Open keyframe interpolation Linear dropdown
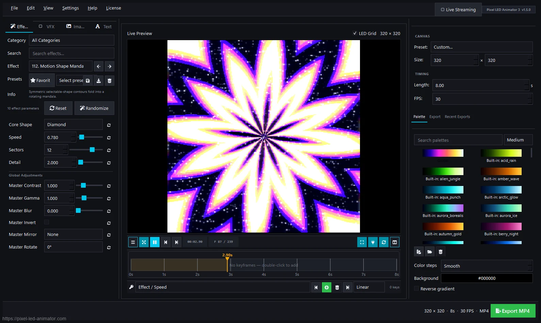The width and height of the screenshot is (541, 323). click(x=369, y=287)
